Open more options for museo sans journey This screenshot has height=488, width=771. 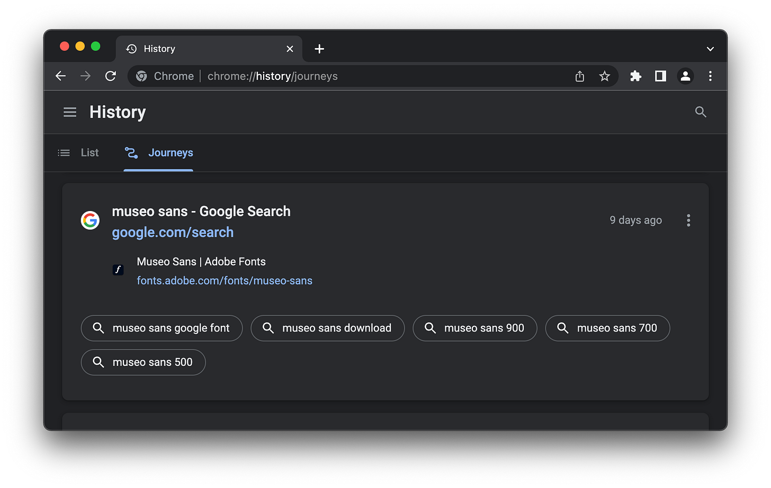[x=688, y=220]
